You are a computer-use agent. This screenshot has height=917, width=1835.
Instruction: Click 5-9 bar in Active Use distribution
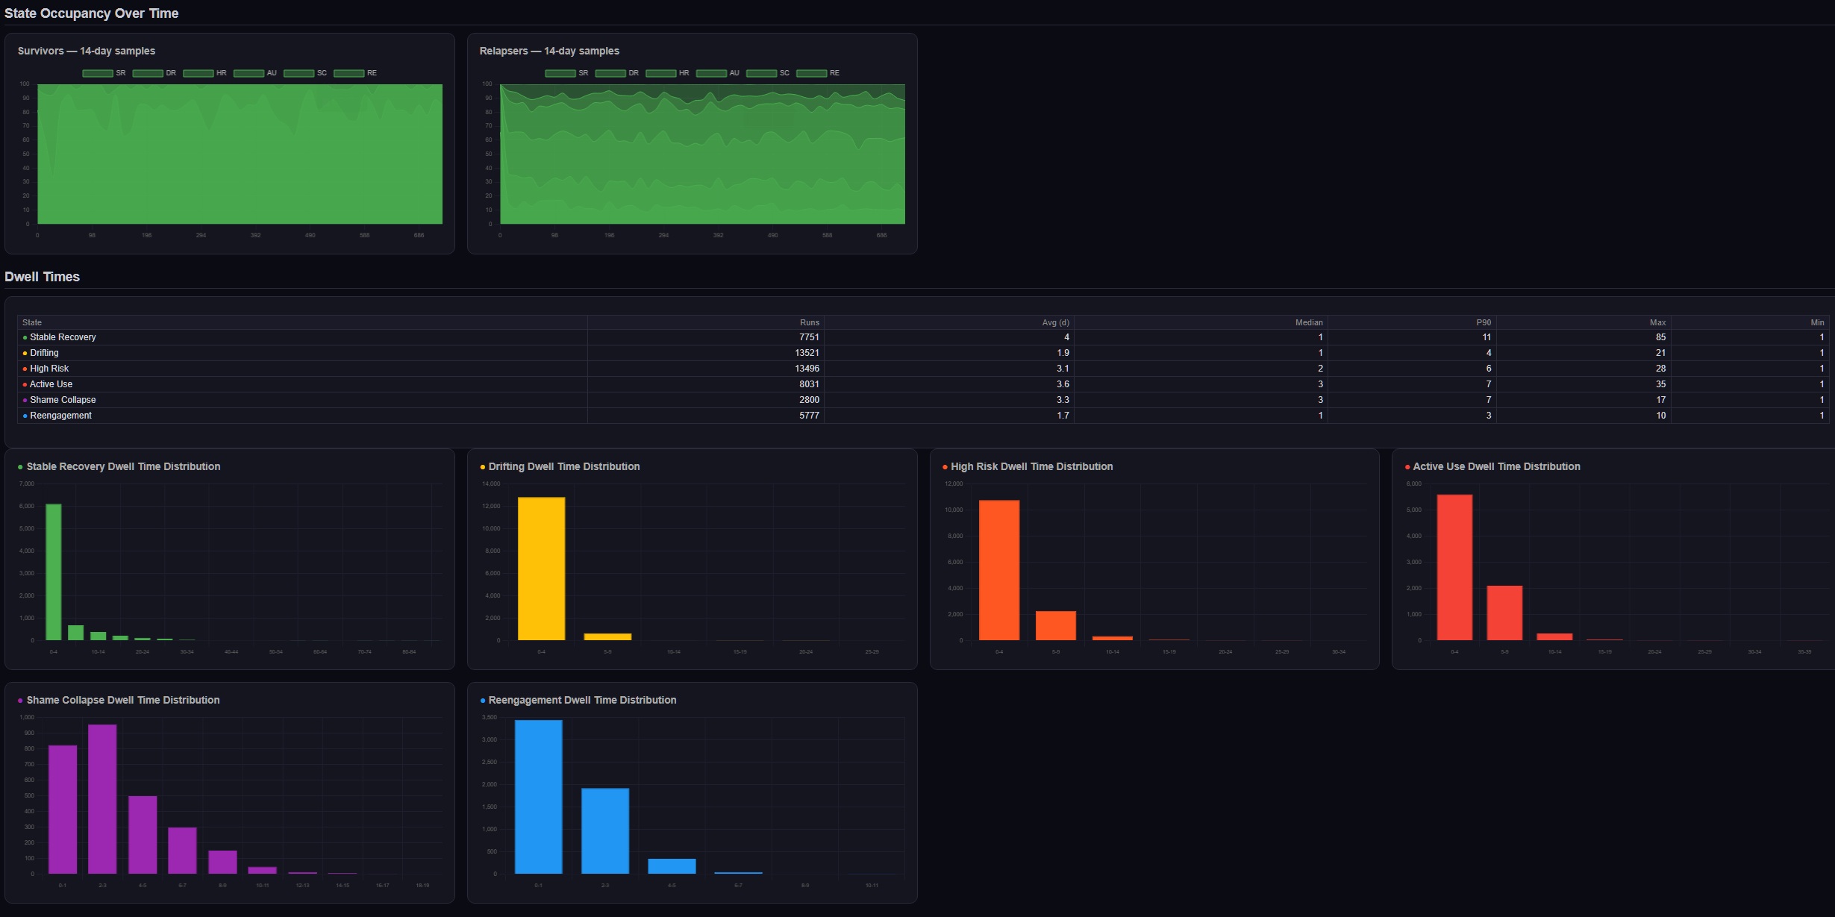tap(1504, 613)
